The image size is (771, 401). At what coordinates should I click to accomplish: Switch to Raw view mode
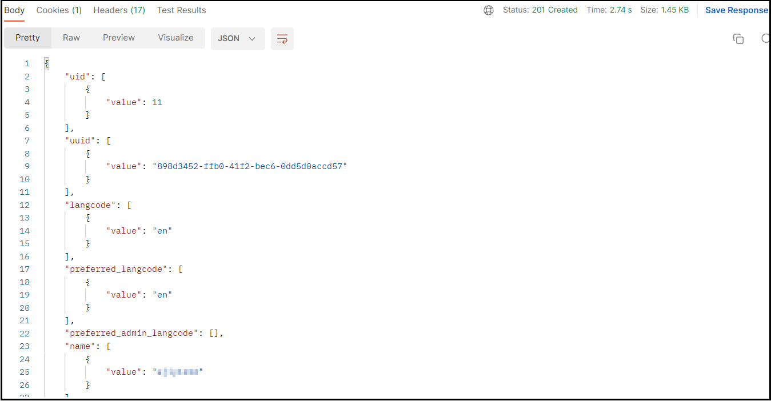pyautogui.click(x=71, y=38)
